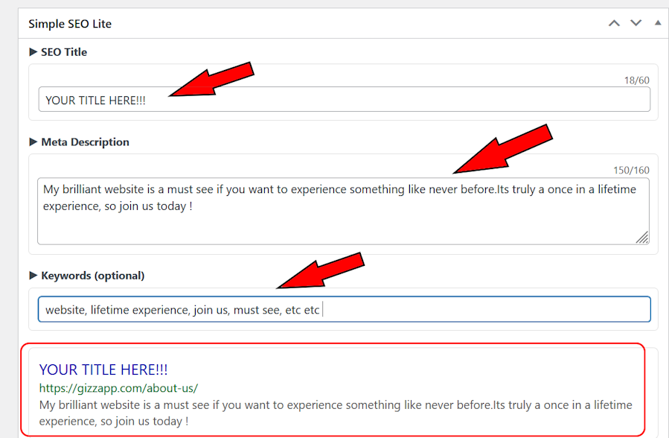Toggle the Simple SEO Lite panel collapse triangle
Viewport: 669px width, 438px height.
pos(657,23)
